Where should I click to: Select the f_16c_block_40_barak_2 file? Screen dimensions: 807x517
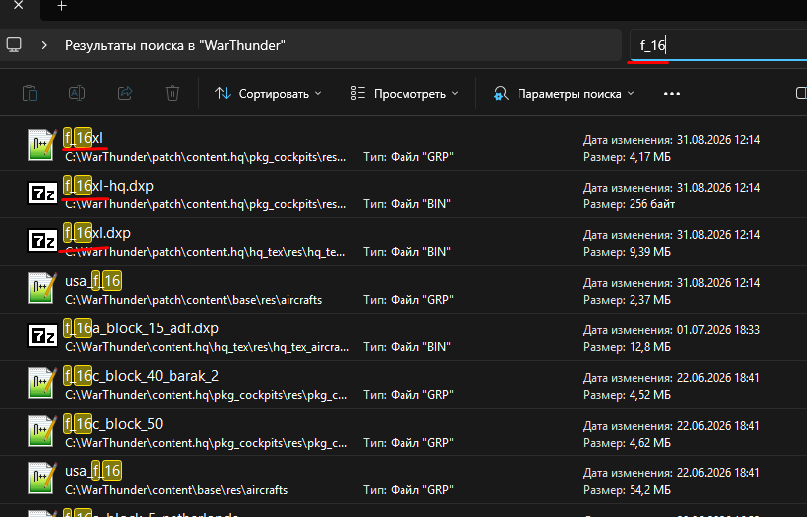(403, 385)
